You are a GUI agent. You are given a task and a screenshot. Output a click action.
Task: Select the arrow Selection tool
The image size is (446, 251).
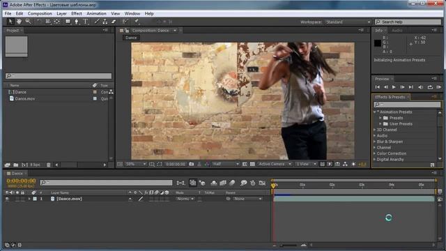tap(10, 22)
